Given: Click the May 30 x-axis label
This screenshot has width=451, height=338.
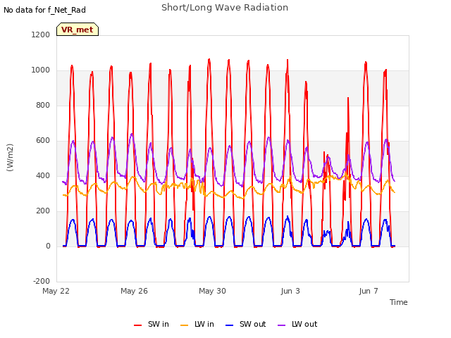Looking at the screenshot, I should (212, 291).
